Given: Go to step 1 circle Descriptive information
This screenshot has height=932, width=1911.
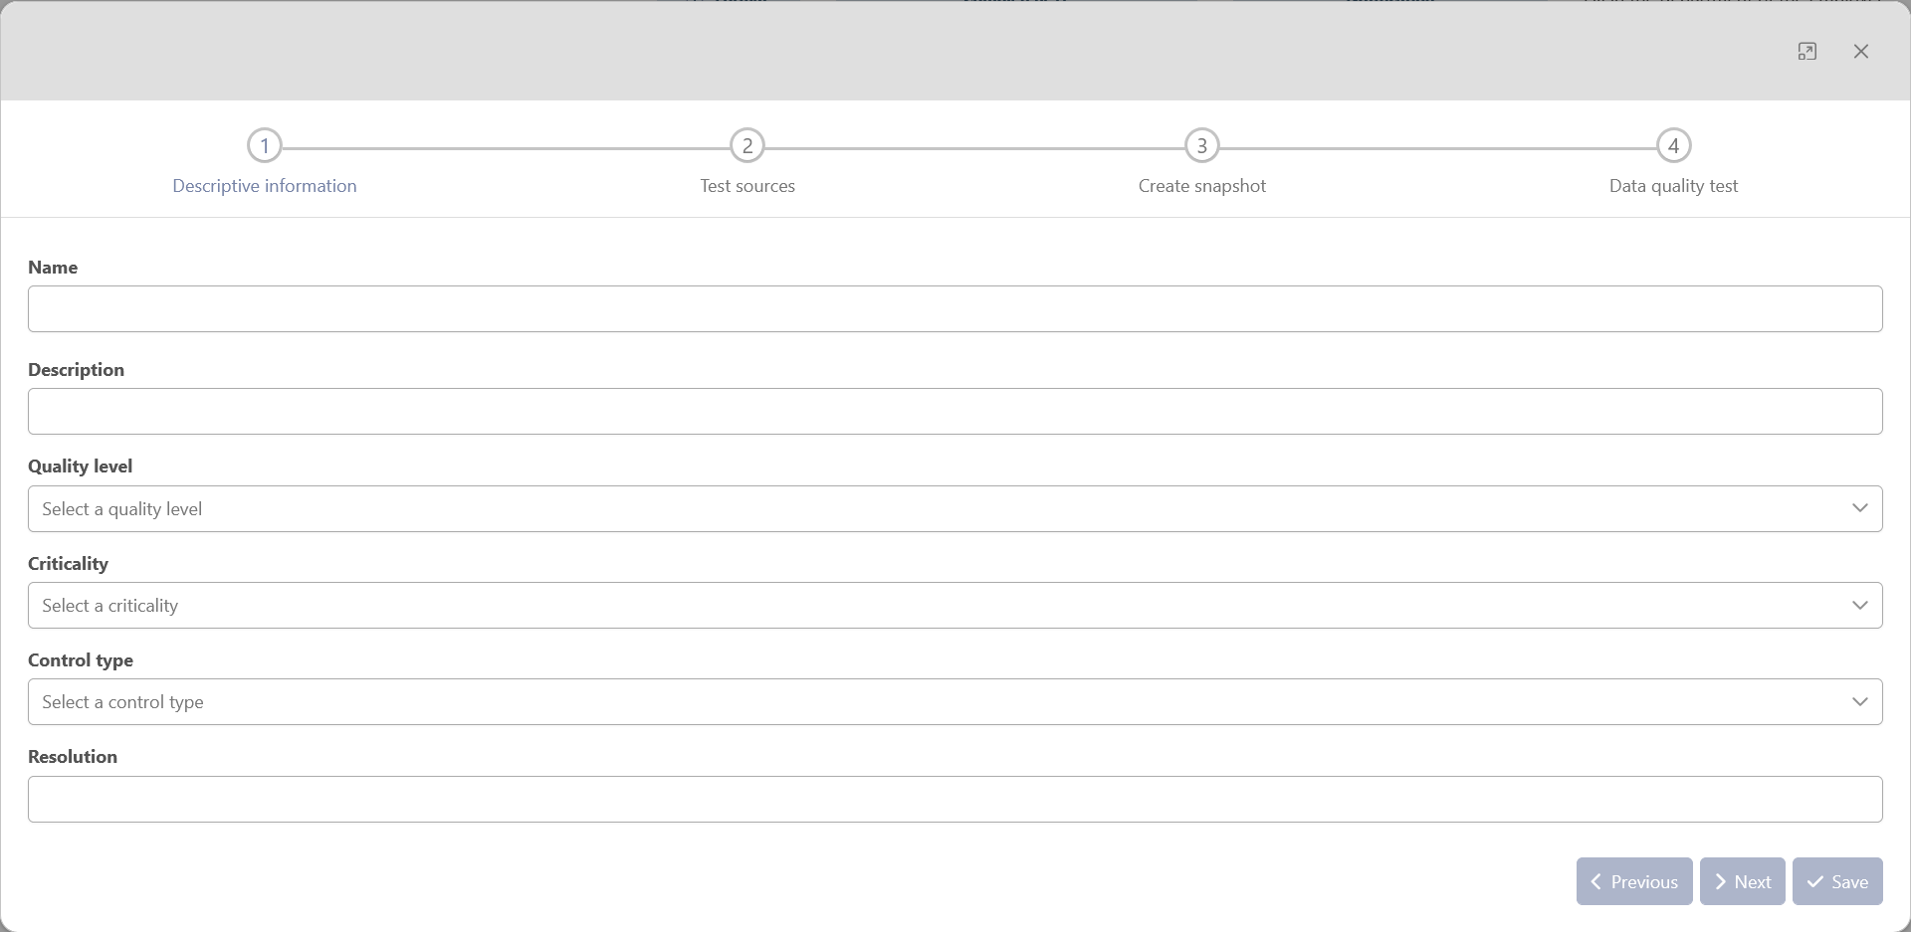Looking at the screenshot, I should (x=265, y=146).
